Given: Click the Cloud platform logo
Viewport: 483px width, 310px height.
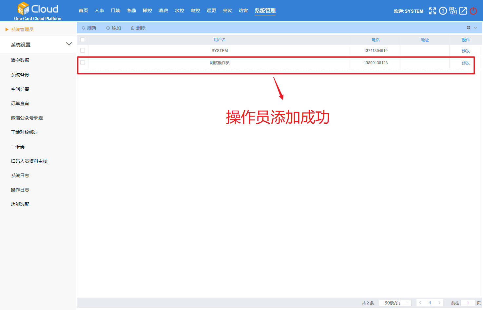Looking at the screenshot, I should [37, 8].
